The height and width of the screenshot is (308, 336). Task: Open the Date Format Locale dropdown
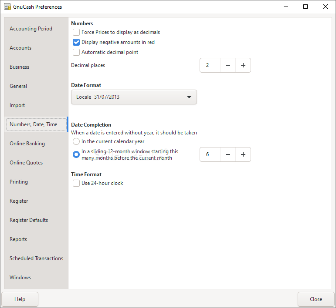(134, 97)
